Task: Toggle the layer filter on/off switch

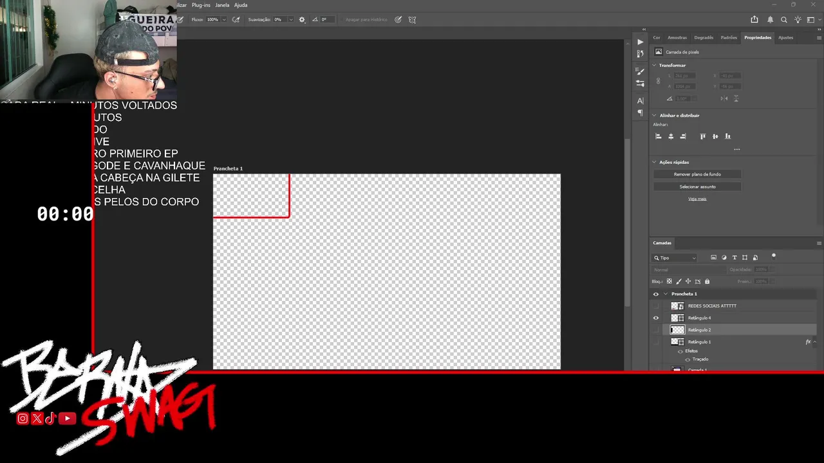Action: (x=774, y=256)
